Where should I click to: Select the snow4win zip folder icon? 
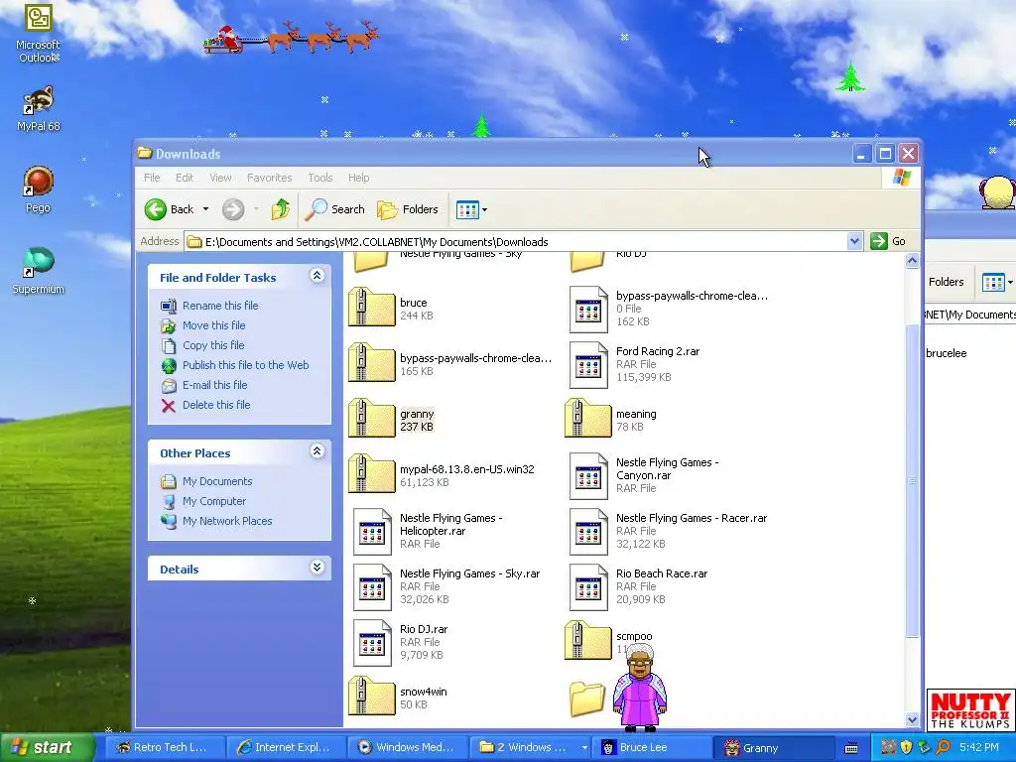tap(371, 698)
